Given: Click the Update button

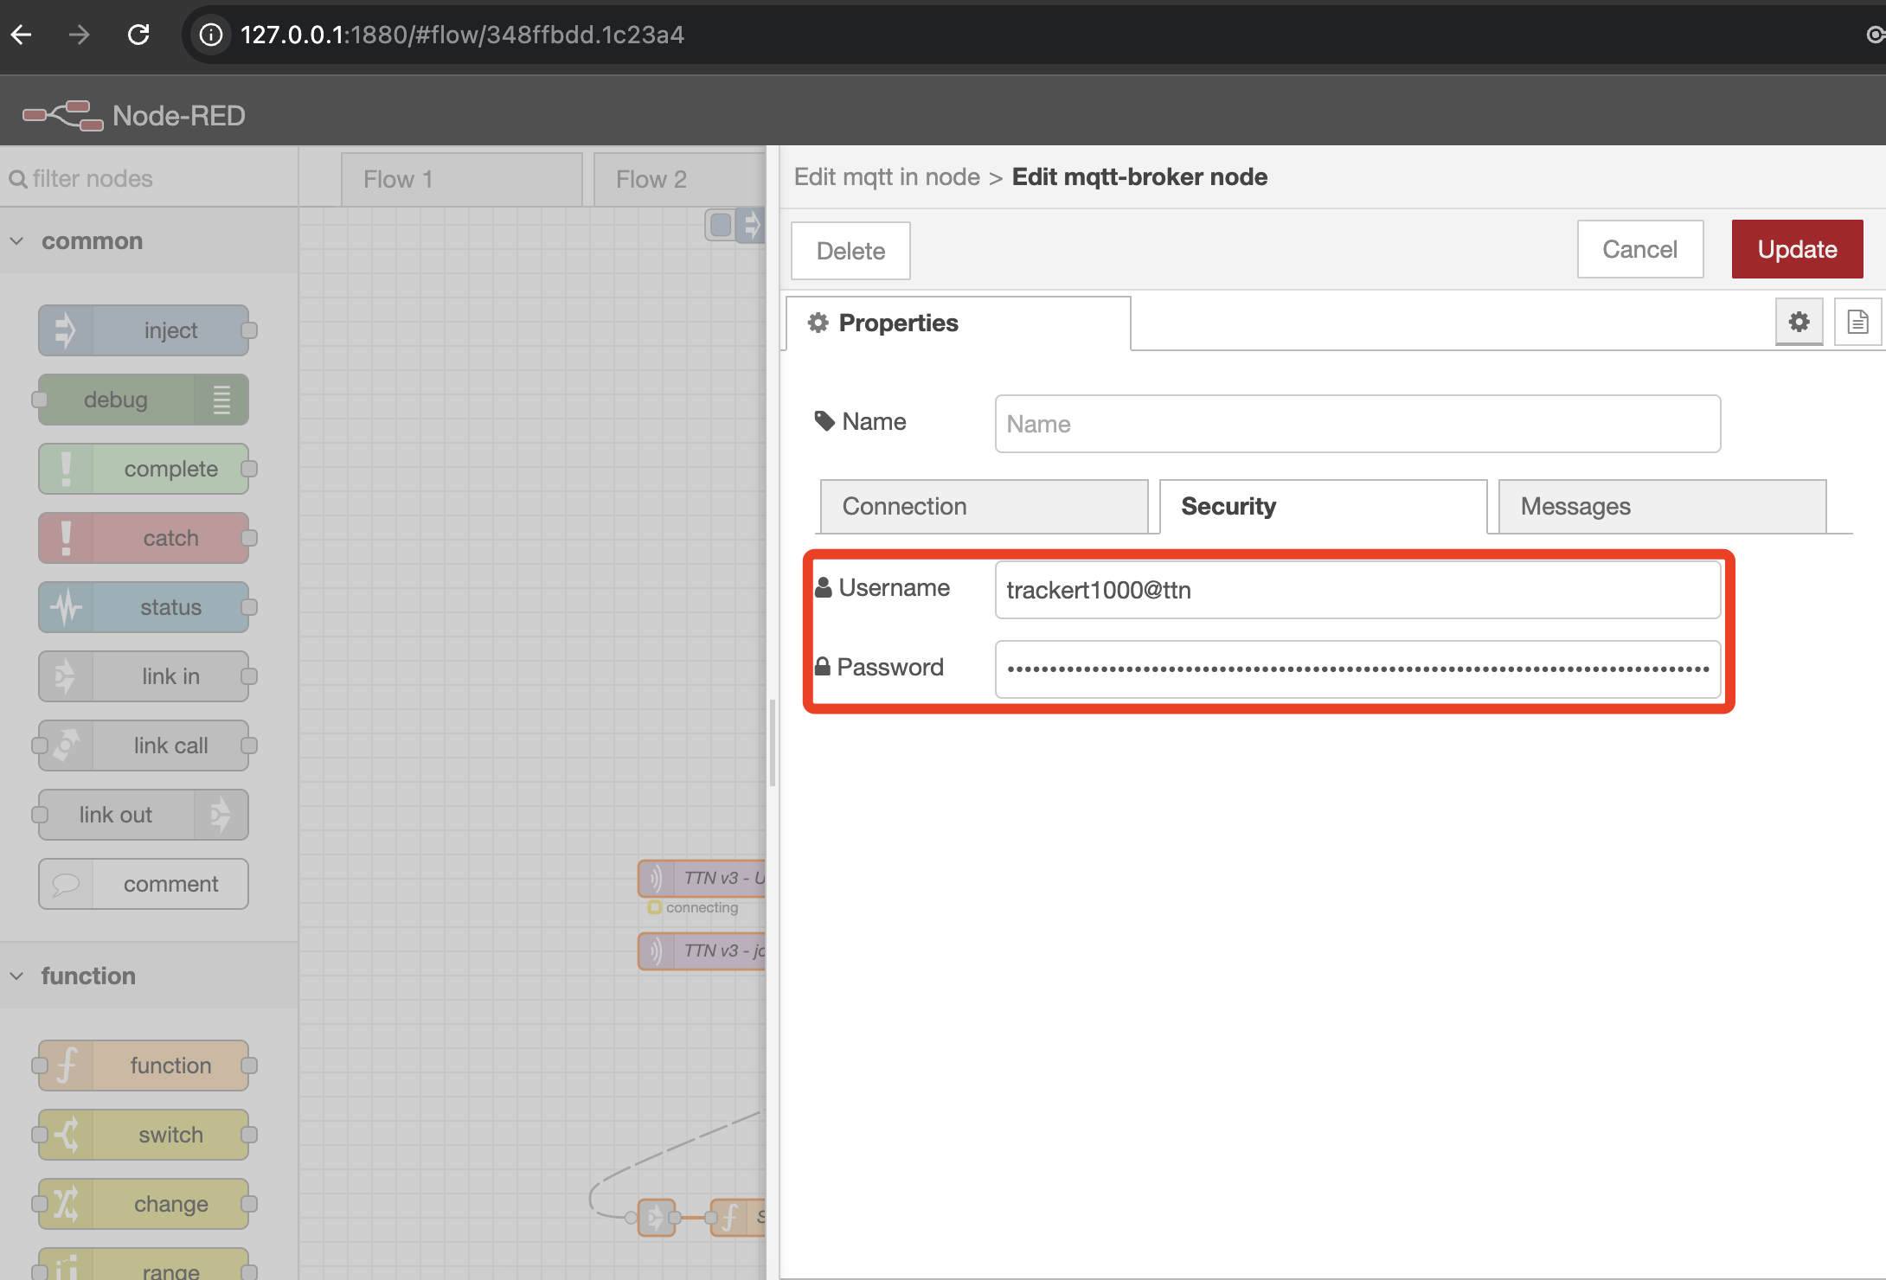Looking at the screenshot, I should coord(1797,249).
